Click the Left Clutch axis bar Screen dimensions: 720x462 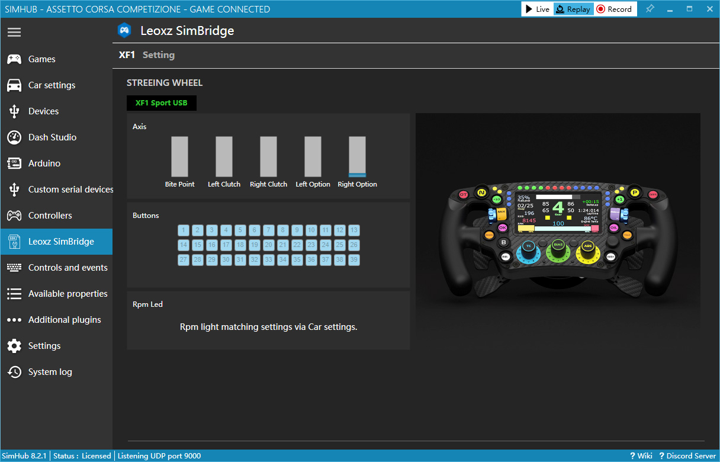point(224,157)
